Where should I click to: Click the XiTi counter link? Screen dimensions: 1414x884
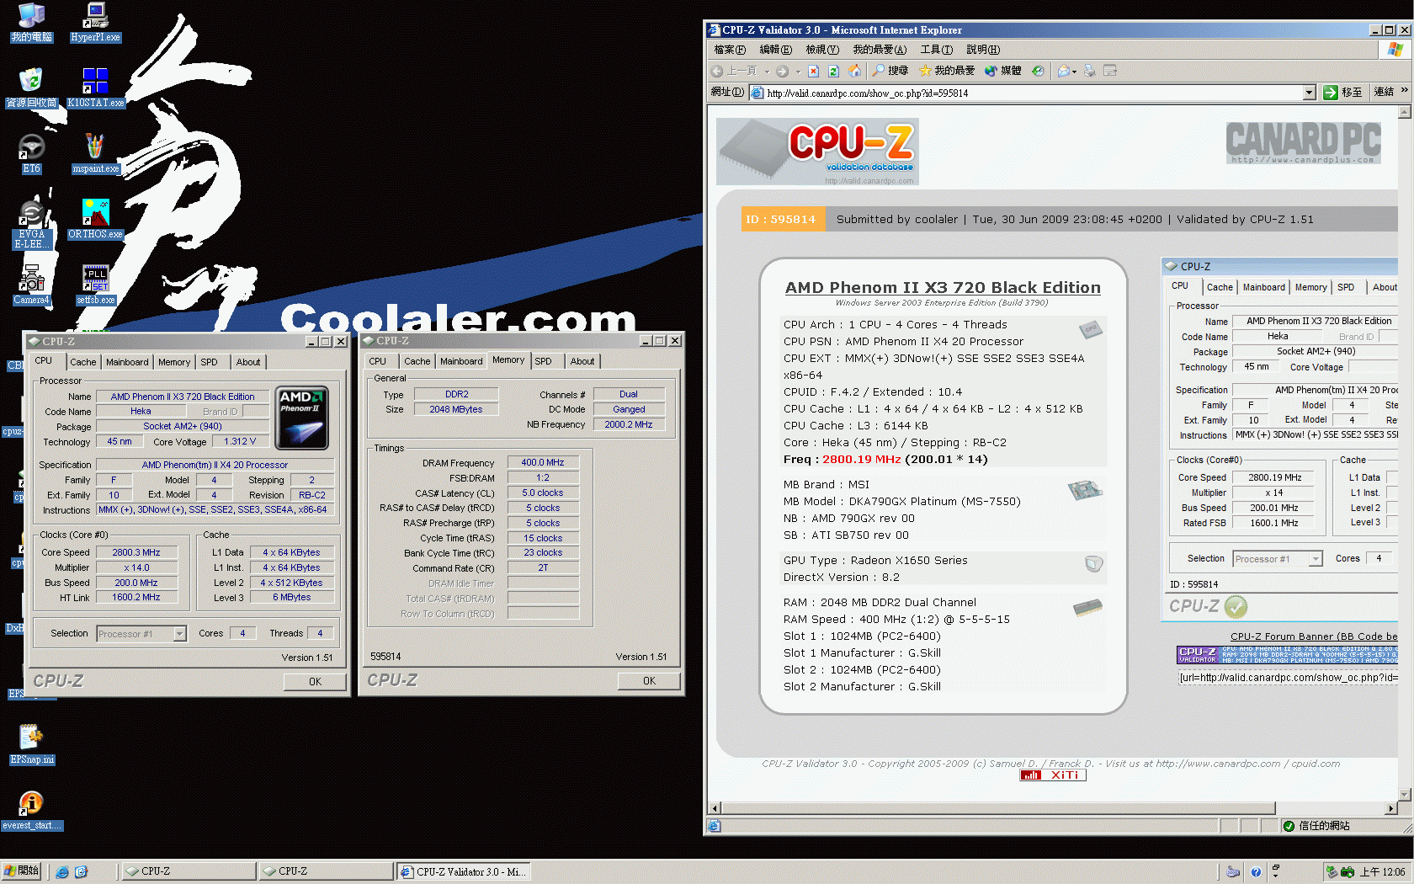click(x=1053, y=775)
